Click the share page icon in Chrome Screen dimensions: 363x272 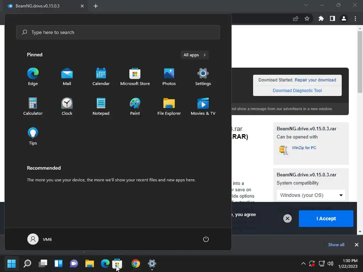[x=296, y=19]
